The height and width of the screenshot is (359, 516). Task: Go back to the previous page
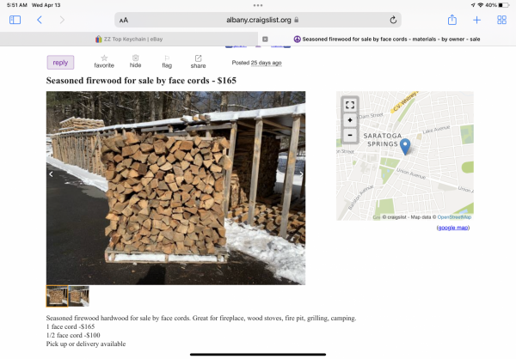click(40, 20)
